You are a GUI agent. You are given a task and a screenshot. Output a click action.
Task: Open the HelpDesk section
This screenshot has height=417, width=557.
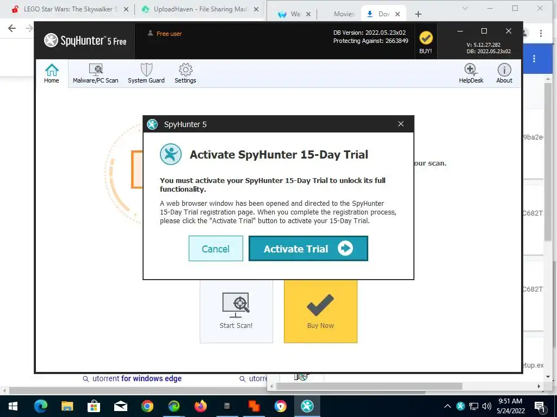tap(471, 73)
